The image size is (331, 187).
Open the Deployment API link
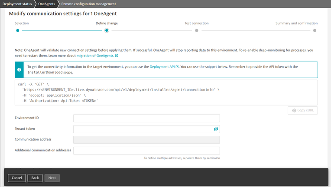click(162, 66)
